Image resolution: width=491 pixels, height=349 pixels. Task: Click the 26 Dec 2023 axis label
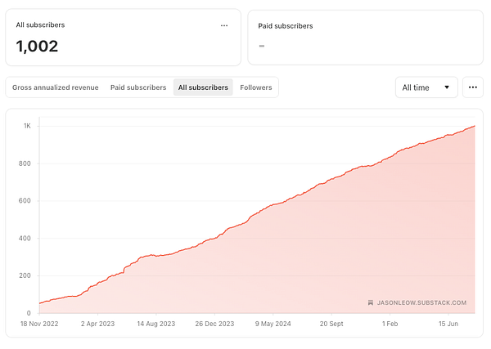coord(214,324)
